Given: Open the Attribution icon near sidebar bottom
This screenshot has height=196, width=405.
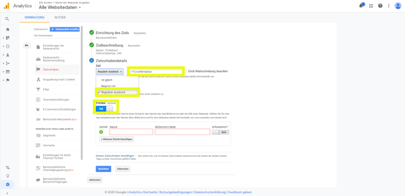Looking at the screenshot, I should coord(8,167).
